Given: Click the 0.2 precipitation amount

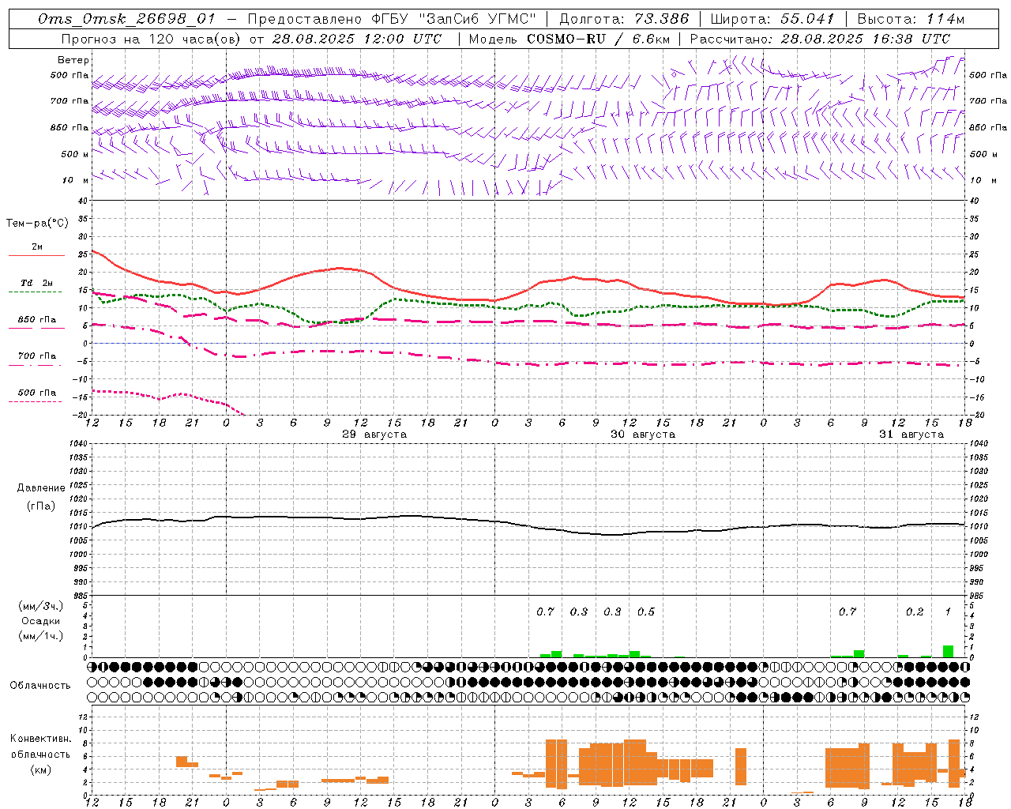Looking at the screenshot, I should tap(915, 611).
